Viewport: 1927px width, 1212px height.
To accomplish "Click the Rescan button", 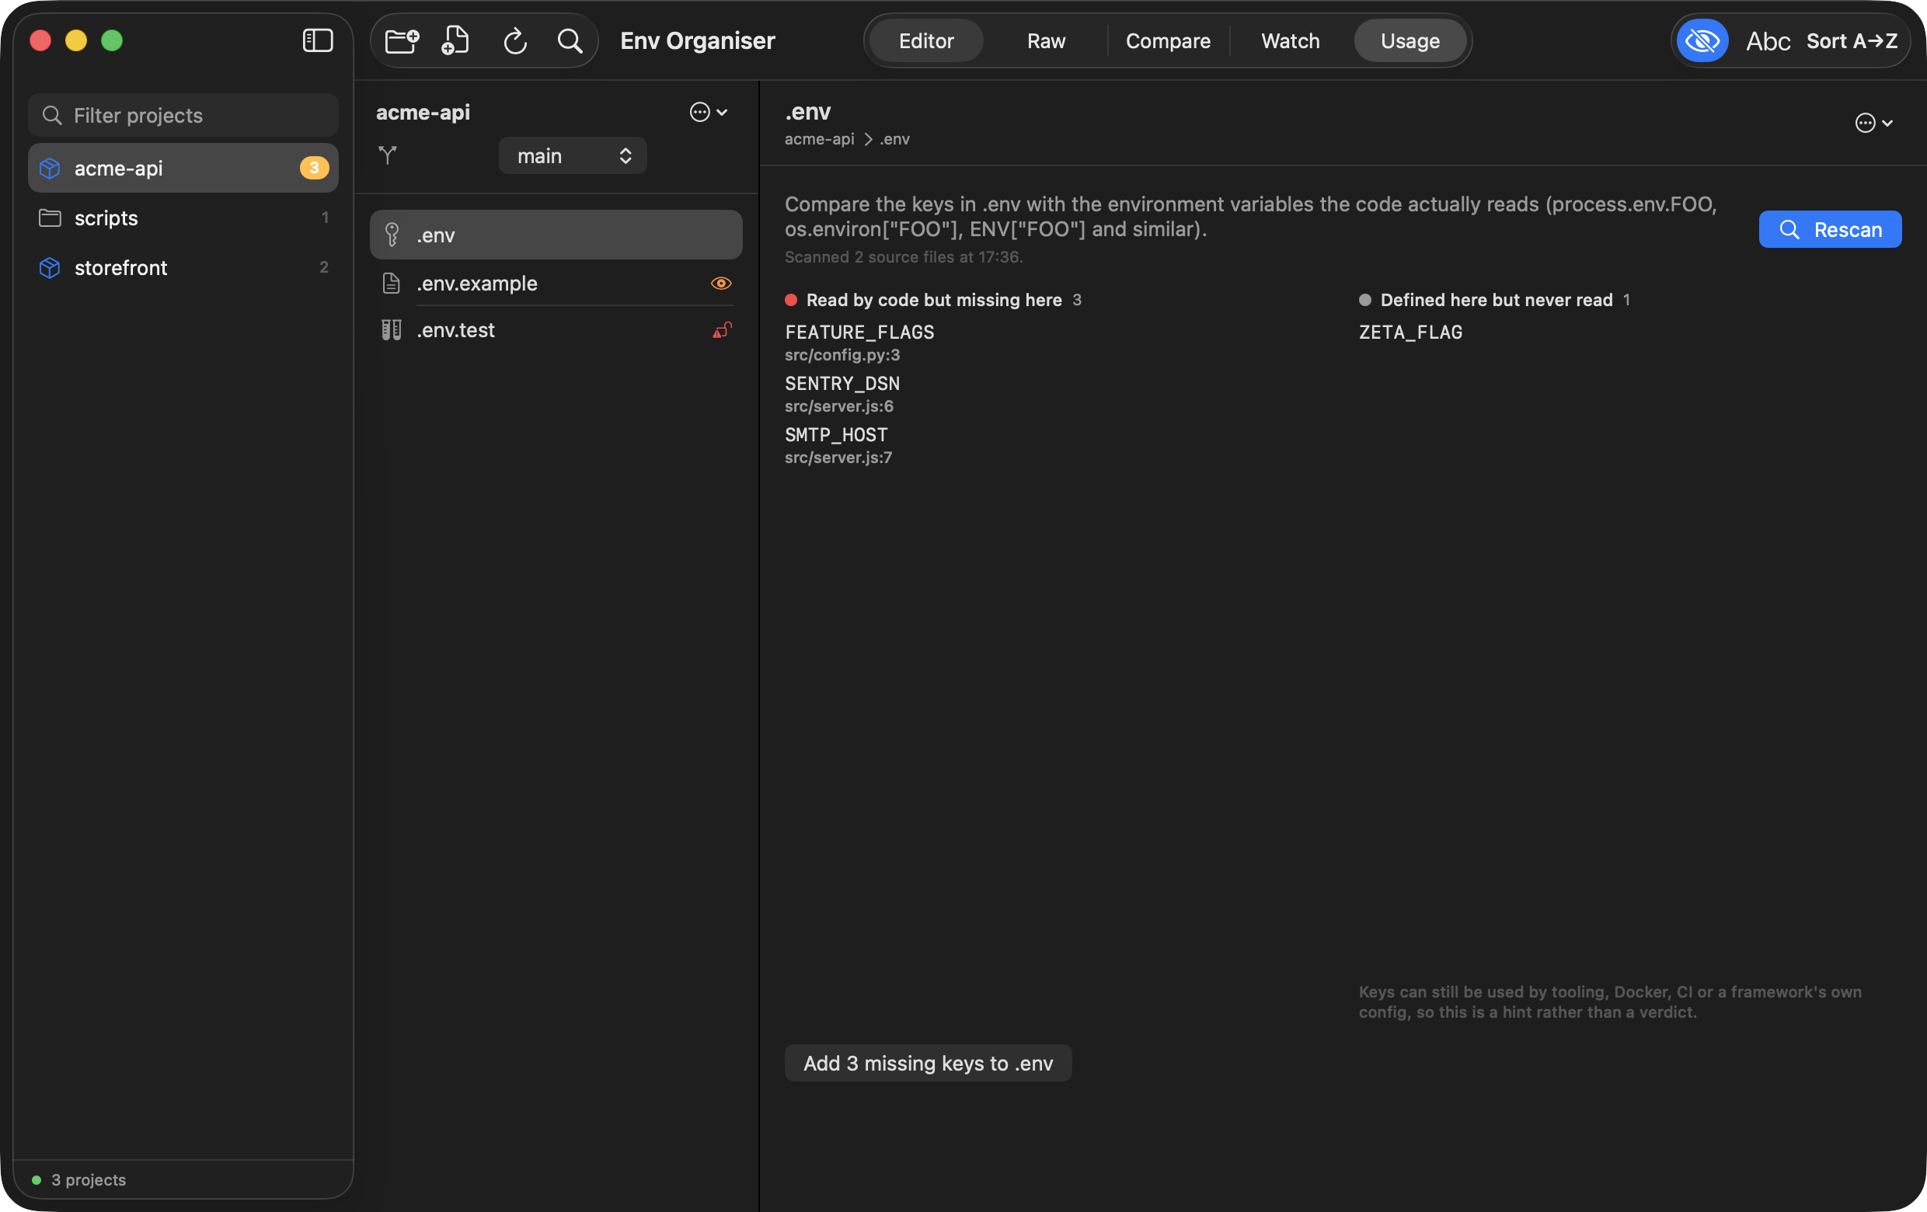I will (1829, 230).
